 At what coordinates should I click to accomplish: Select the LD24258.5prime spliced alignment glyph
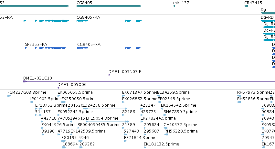point(105,109)
